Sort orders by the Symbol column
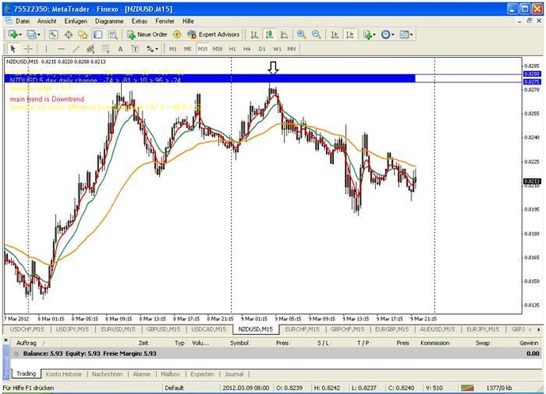The height and width of the screenshot is (394, 546). tap(239, 343)
